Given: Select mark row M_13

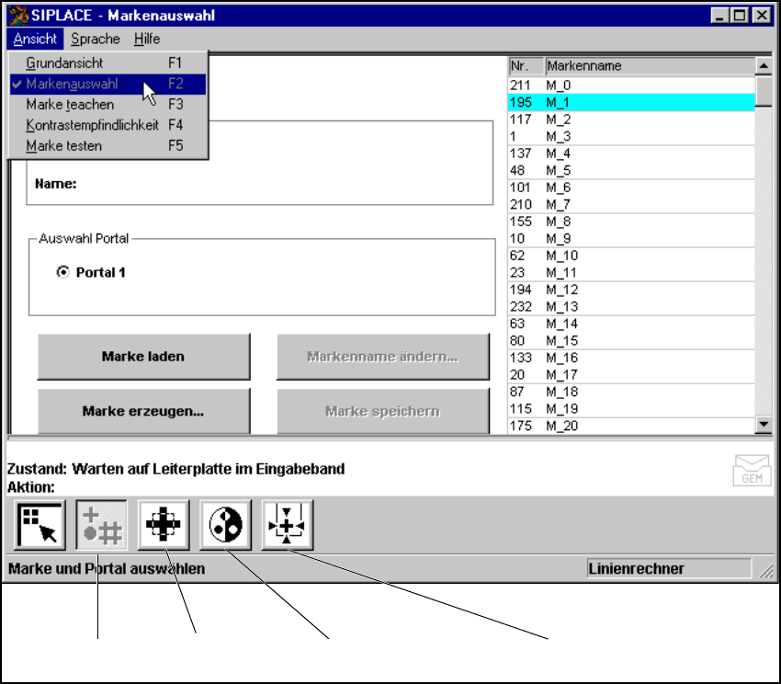Looking at the screenshot, I should pos(631,306).
